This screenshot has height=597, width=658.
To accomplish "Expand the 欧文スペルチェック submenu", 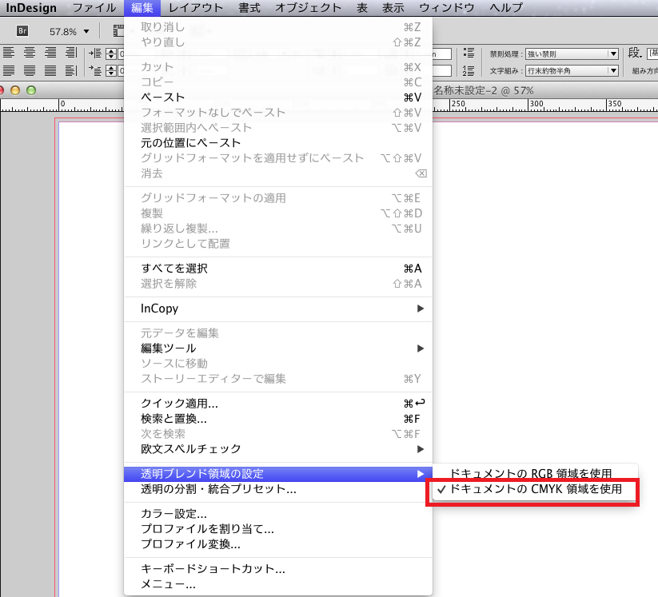I will point(278,449).
